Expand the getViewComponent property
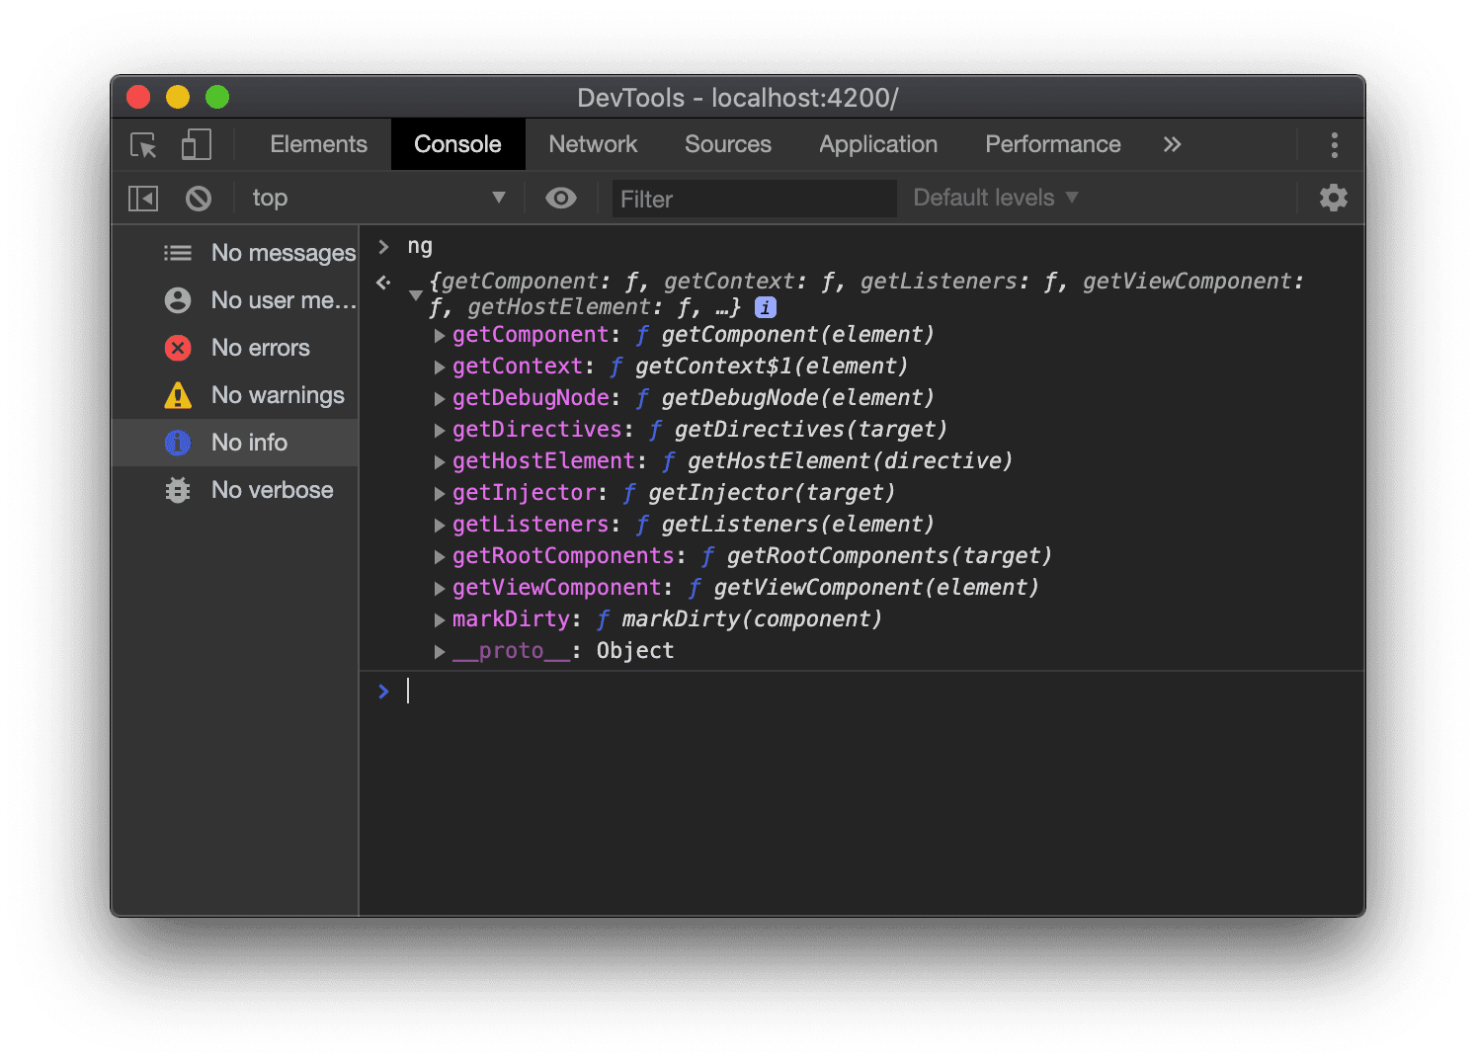 [440, 589]
